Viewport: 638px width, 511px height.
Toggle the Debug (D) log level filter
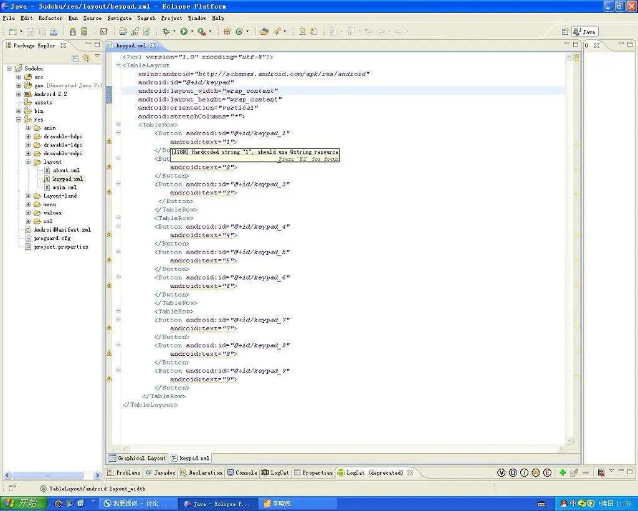513,473
